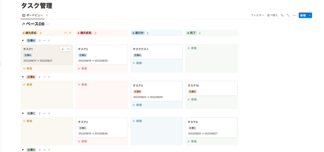
Task: Open the タスク3 card
Action: [157, 91]
